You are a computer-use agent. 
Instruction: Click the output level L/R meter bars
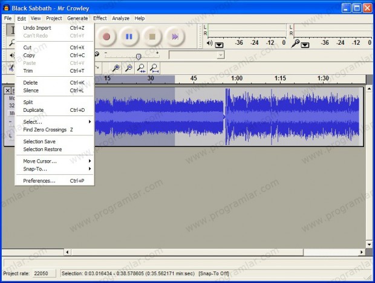pyautogui.click(x=247, y=30)
